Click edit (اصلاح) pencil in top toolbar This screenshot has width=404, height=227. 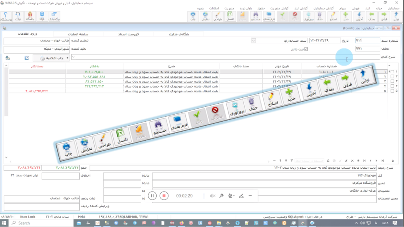333,16
